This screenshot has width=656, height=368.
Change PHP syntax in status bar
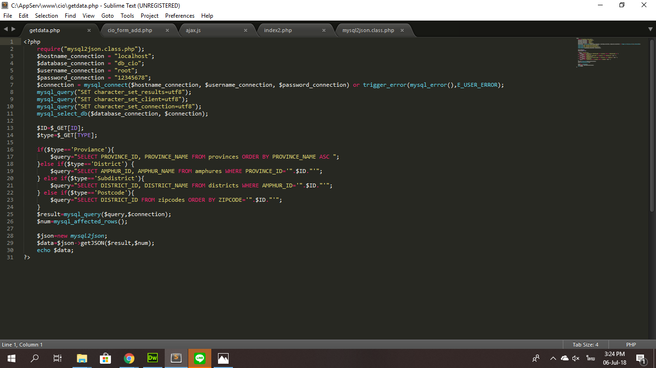point(631,345)
